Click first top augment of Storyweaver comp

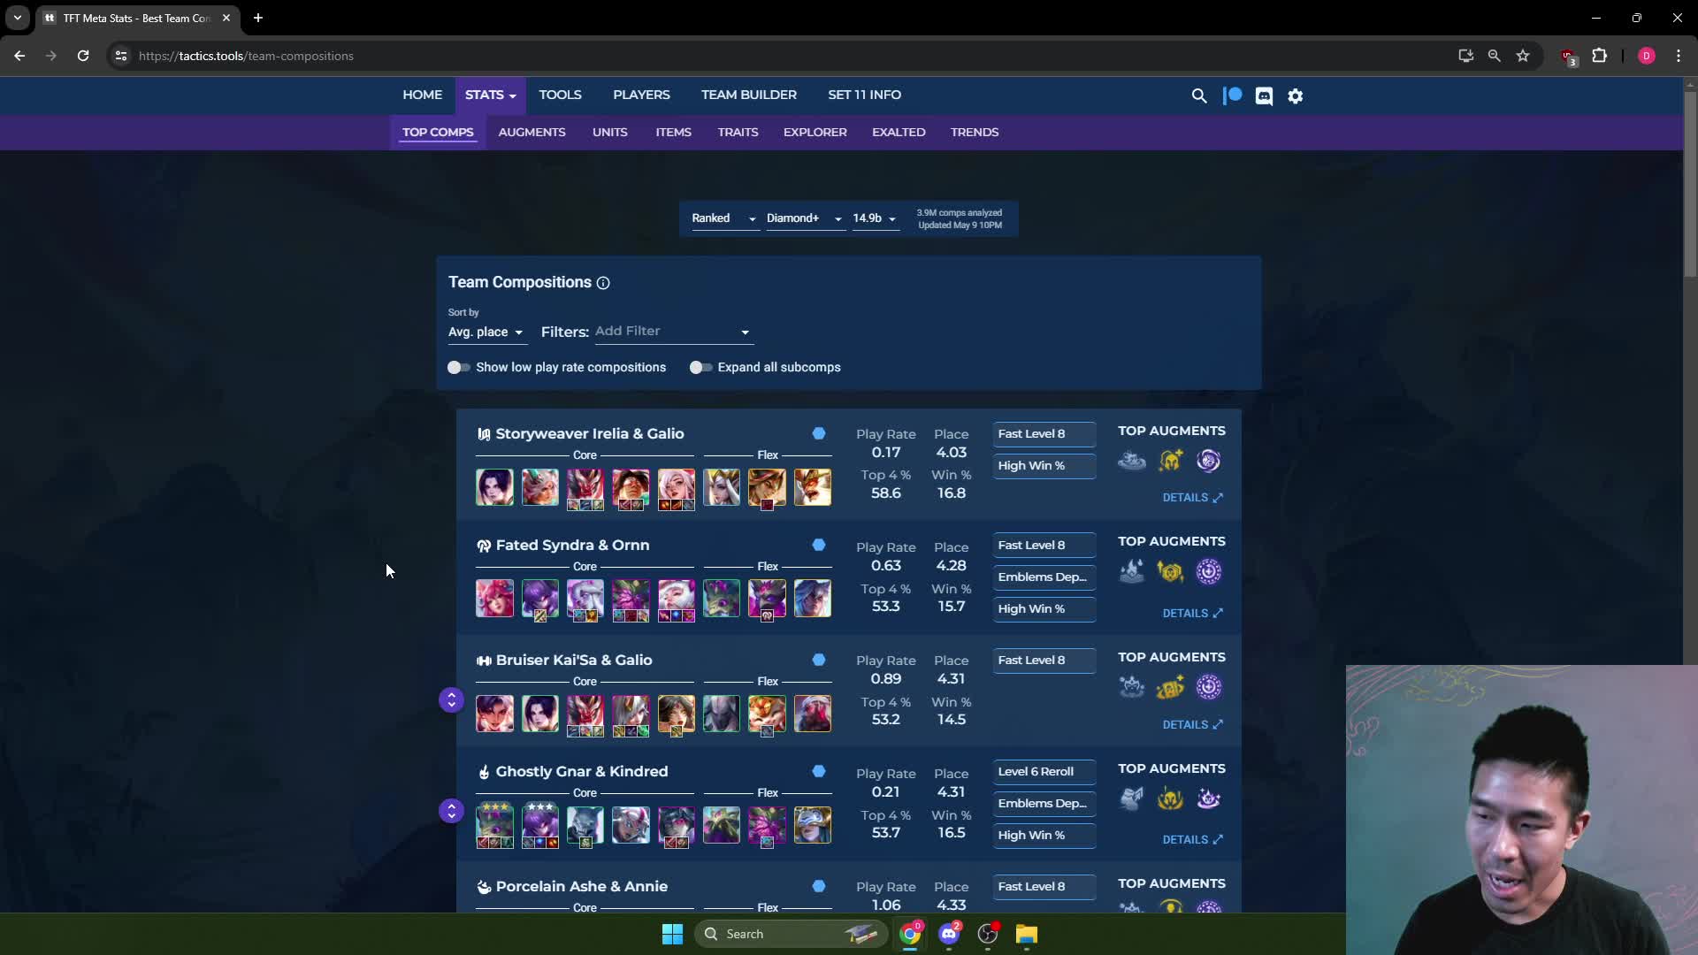pos(1131,461)
